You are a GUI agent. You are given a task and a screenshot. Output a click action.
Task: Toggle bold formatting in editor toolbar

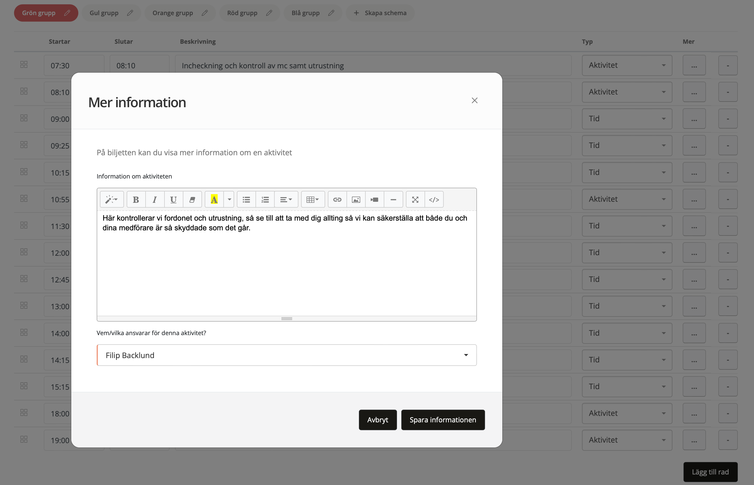click(136, 199)
